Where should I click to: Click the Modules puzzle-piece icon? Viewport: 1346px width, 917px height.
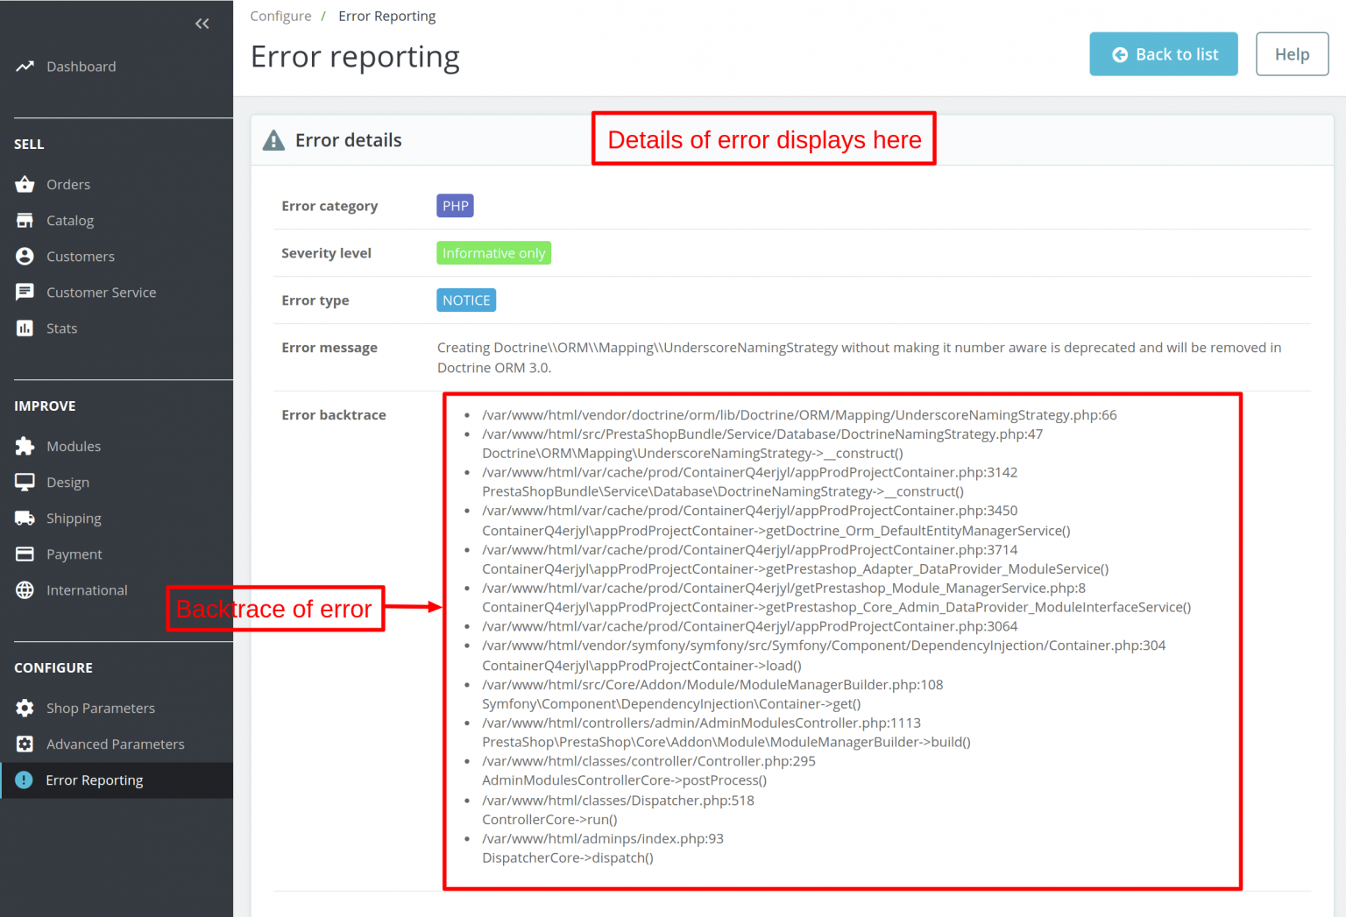[25, 446]
